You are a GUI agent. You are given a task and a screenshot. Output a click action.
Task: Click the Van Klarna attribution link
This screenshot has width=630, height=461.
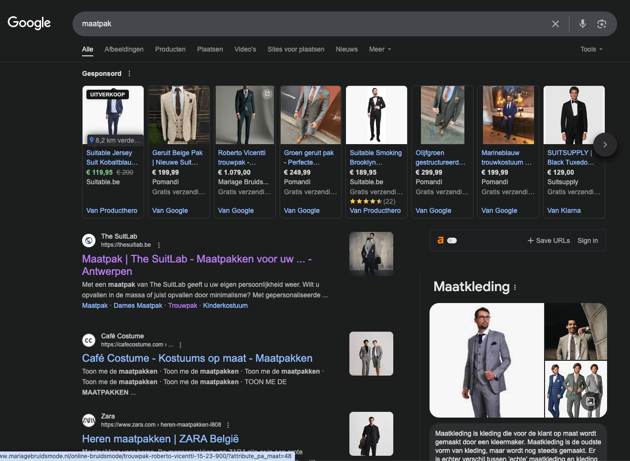pyautogui.click(x=564, y=210)
